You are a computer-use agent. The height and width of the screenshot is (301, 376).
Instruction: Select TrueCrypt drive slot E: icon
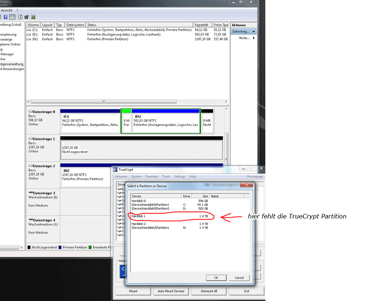119,189
